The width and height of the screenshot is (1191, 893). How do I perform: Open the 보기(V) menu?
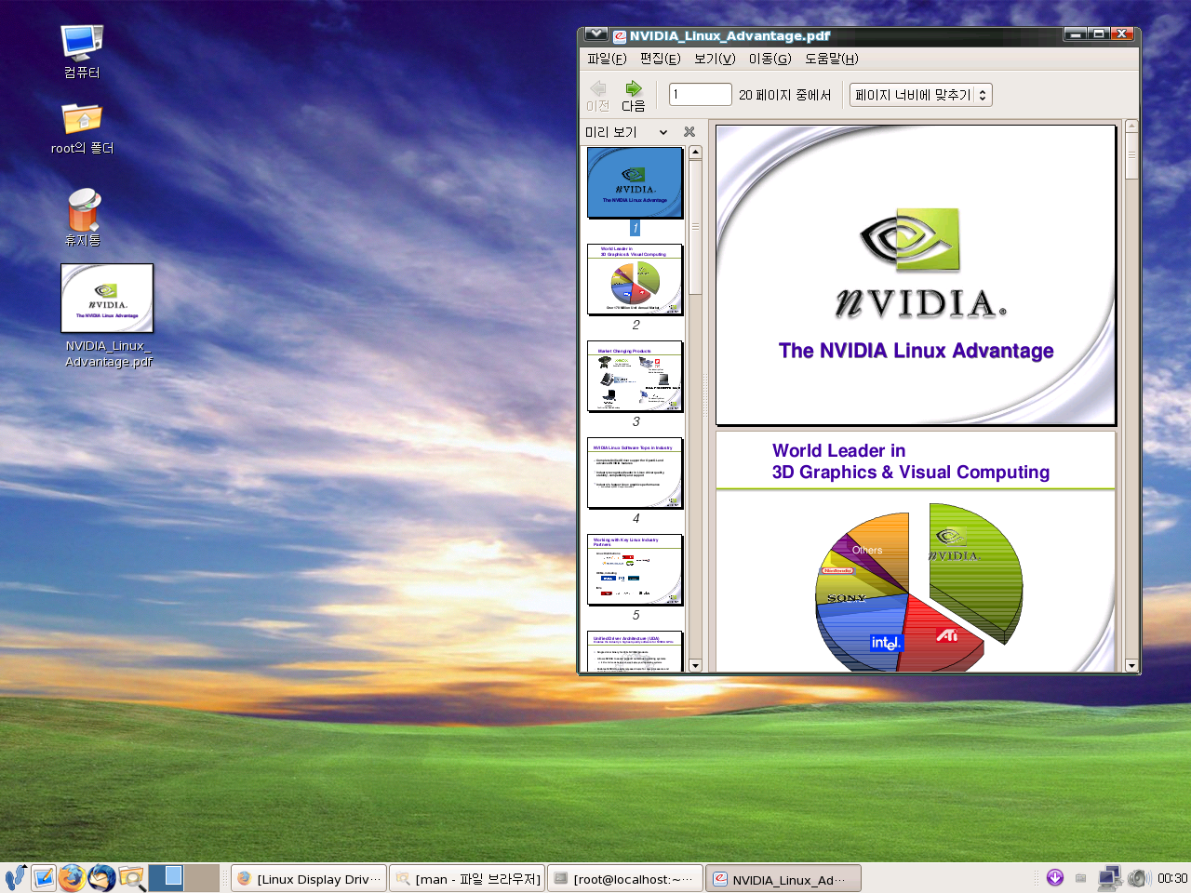click(x=715, y=59)
